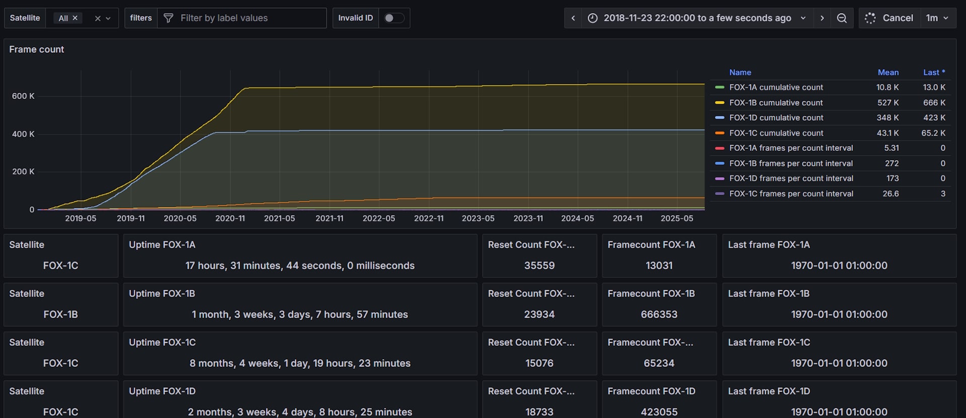Cancel the running query

pos(898,18)
